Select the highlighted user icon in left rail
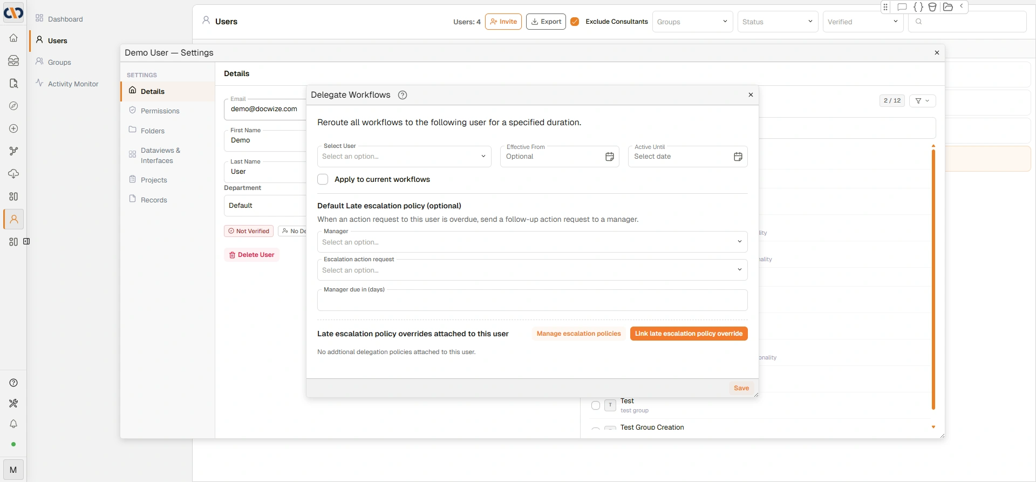Viewport: 1036px width, 482px height. point(13,219)
